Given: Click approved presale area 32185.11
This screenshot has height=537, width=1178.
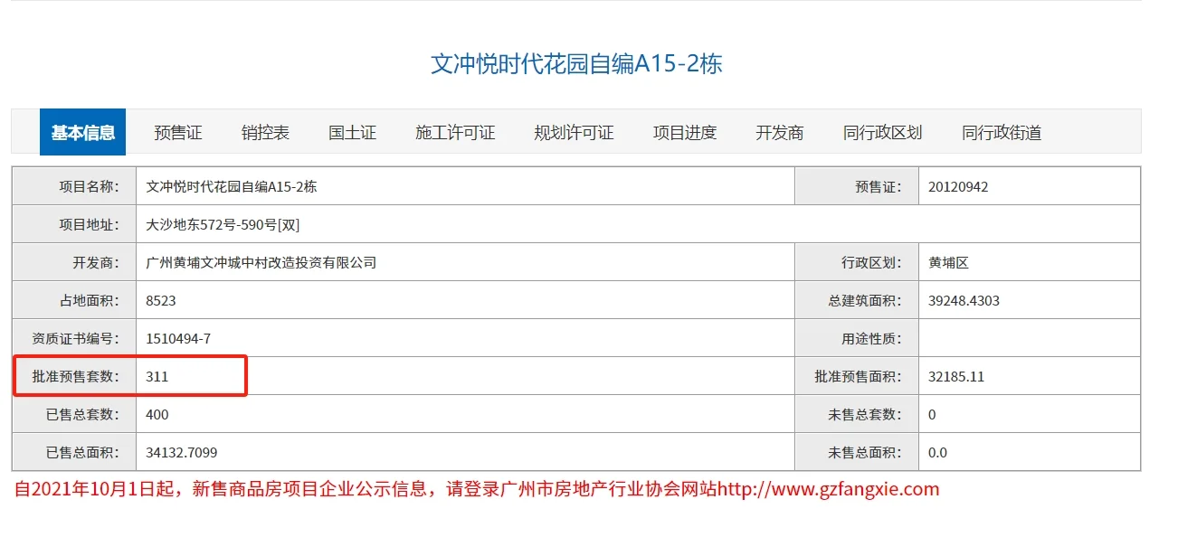Looking at the screenshot, I should pos(956,377).
